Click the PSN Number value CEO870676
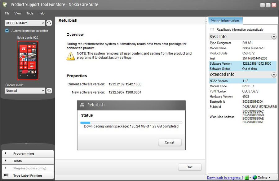Viewport: 279px width, 181px height. pos(250,91)
